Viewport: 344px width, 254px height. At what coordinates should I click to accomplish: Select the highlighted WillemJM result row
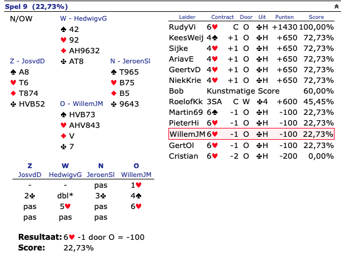click(x=251, y=134)
